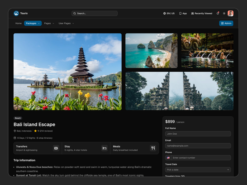Click the Recently Viewed binoculars icon
The width and height of the screenshot is (247, 185).
[192, 13]
